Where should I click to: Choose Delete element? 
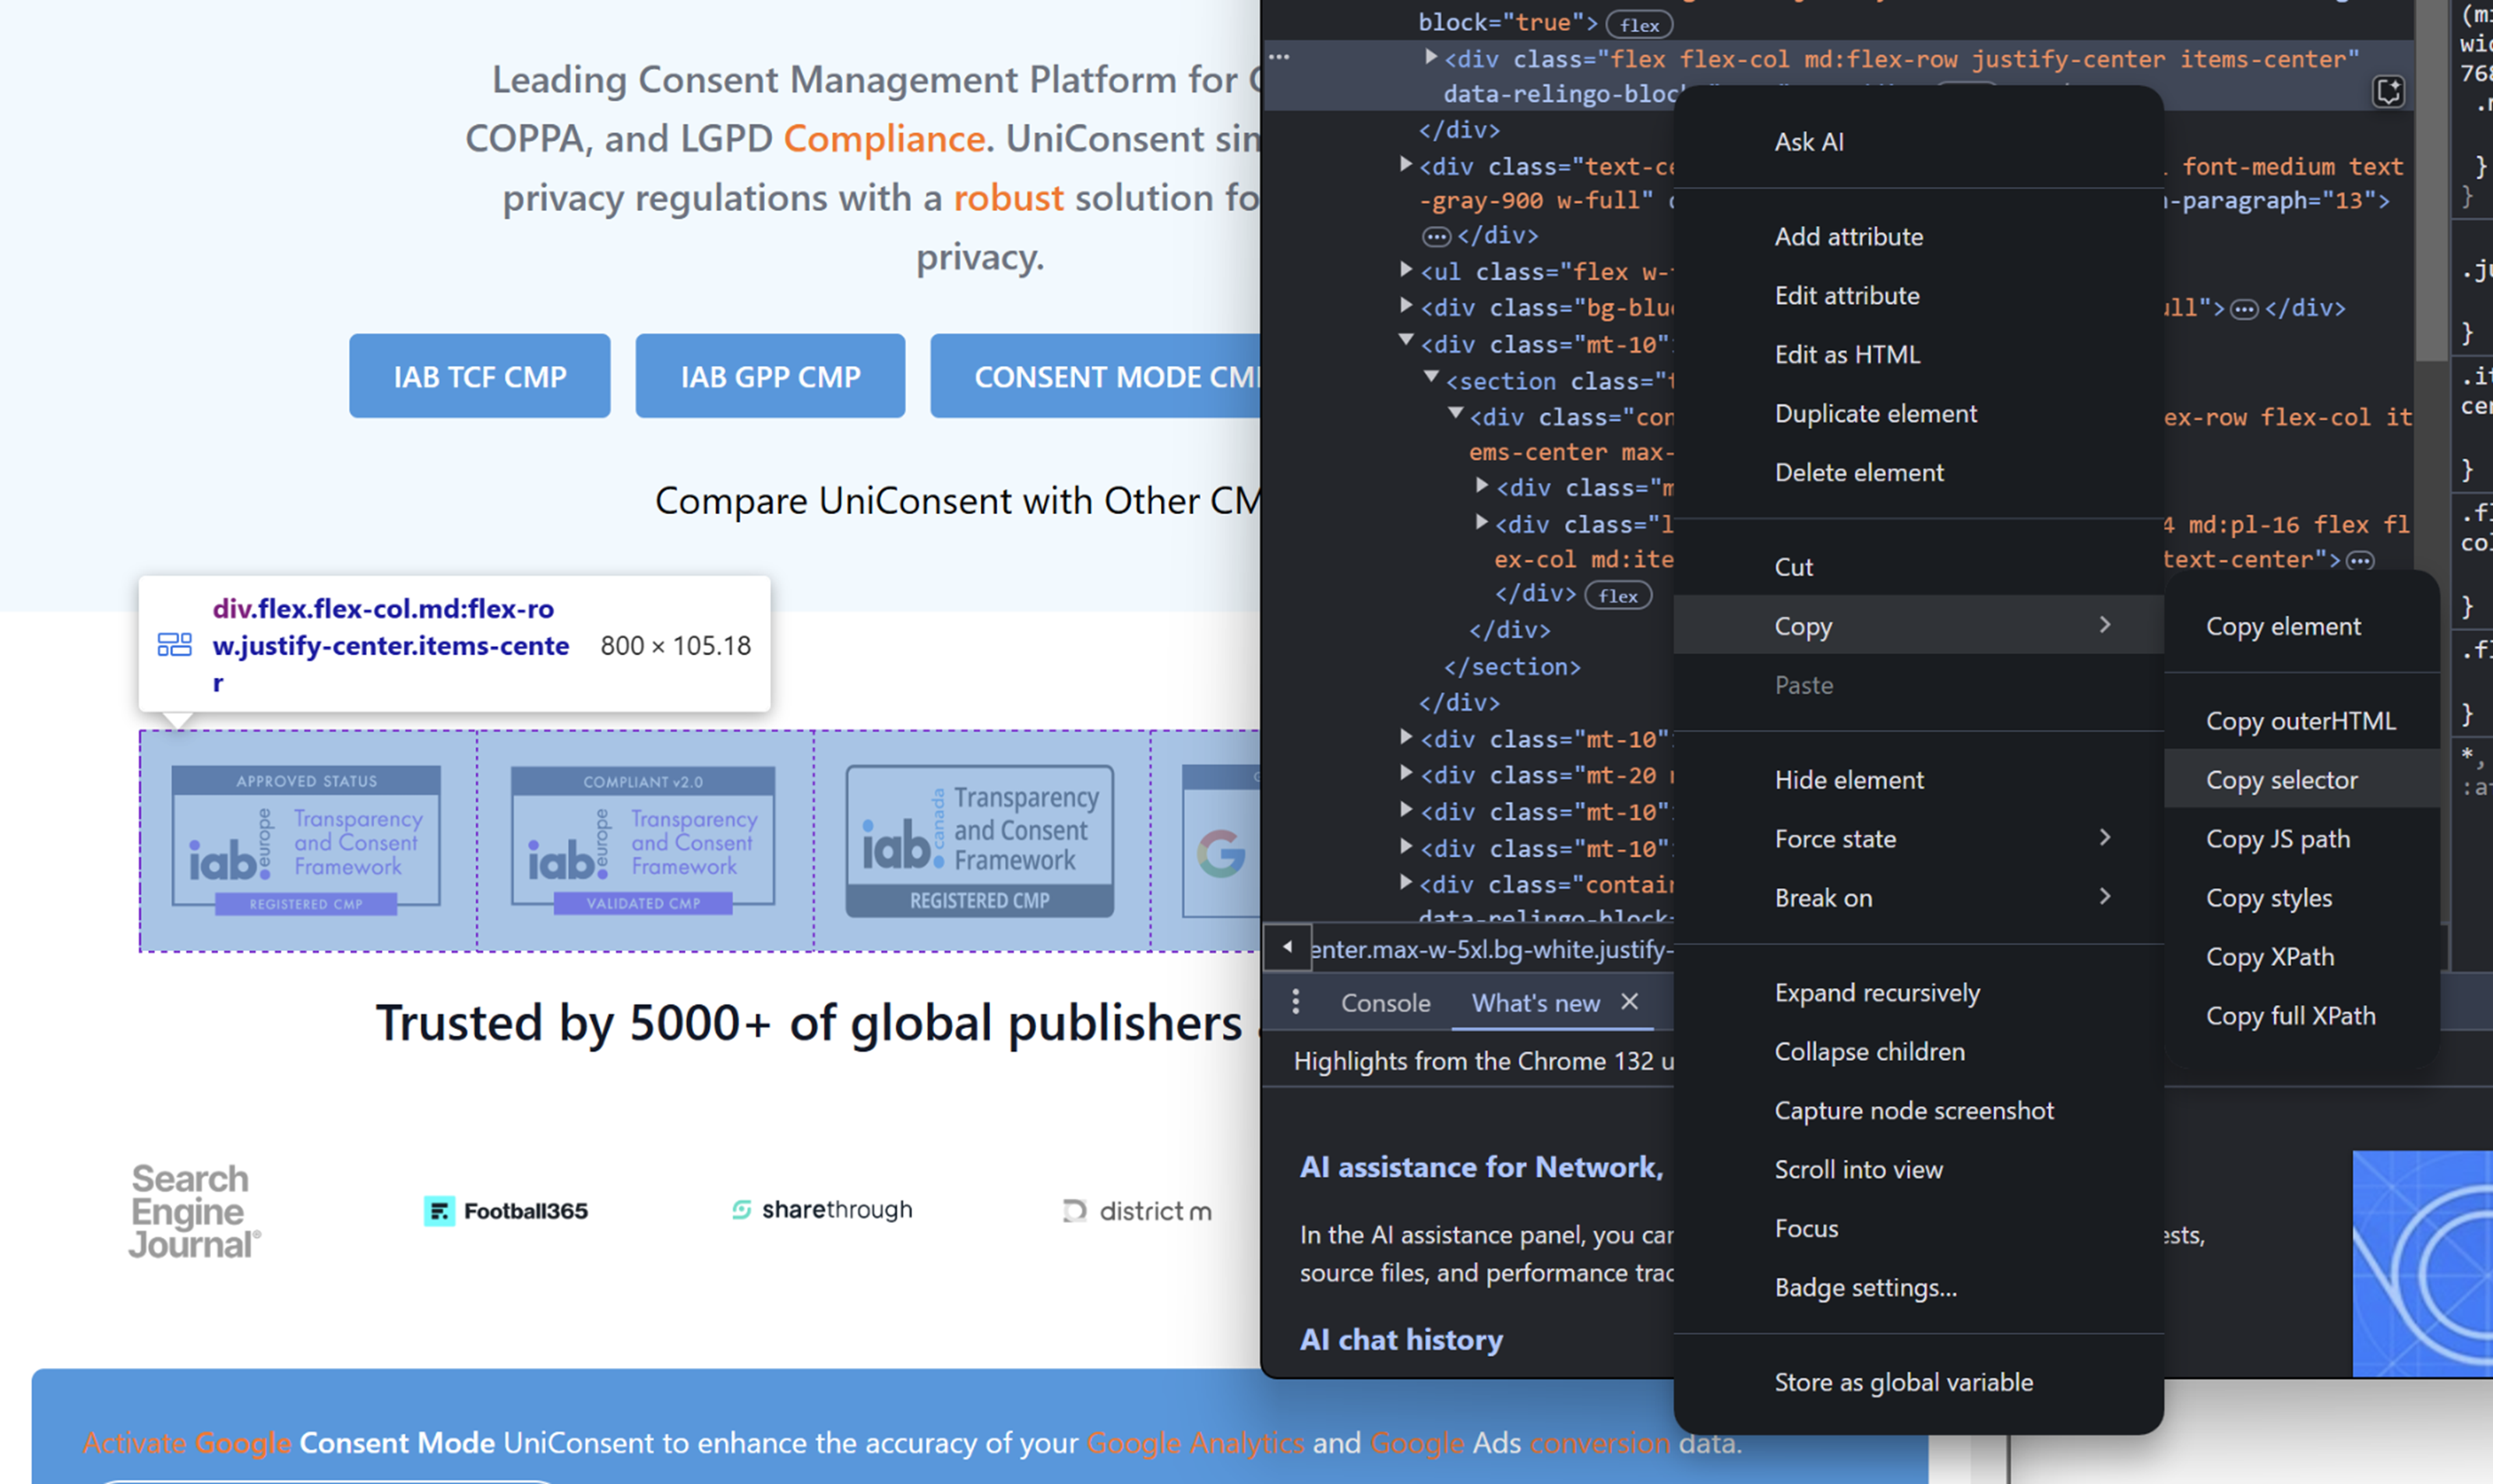[1918, 473]
